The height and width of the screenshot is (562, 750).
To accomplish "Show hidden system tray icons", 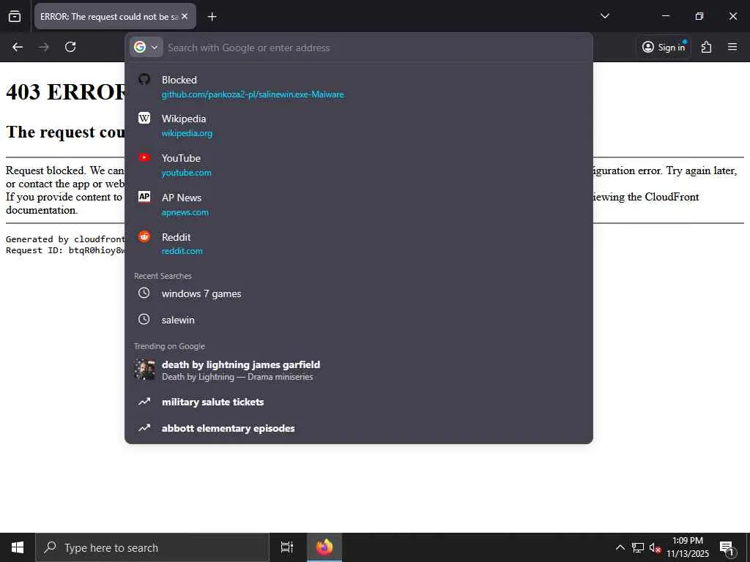I will tap(620, 547).
